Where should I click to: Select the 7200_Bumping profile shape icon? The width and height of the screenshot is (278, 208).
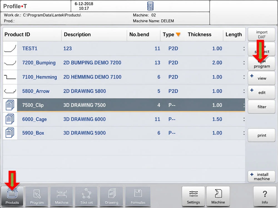point(10,63)
